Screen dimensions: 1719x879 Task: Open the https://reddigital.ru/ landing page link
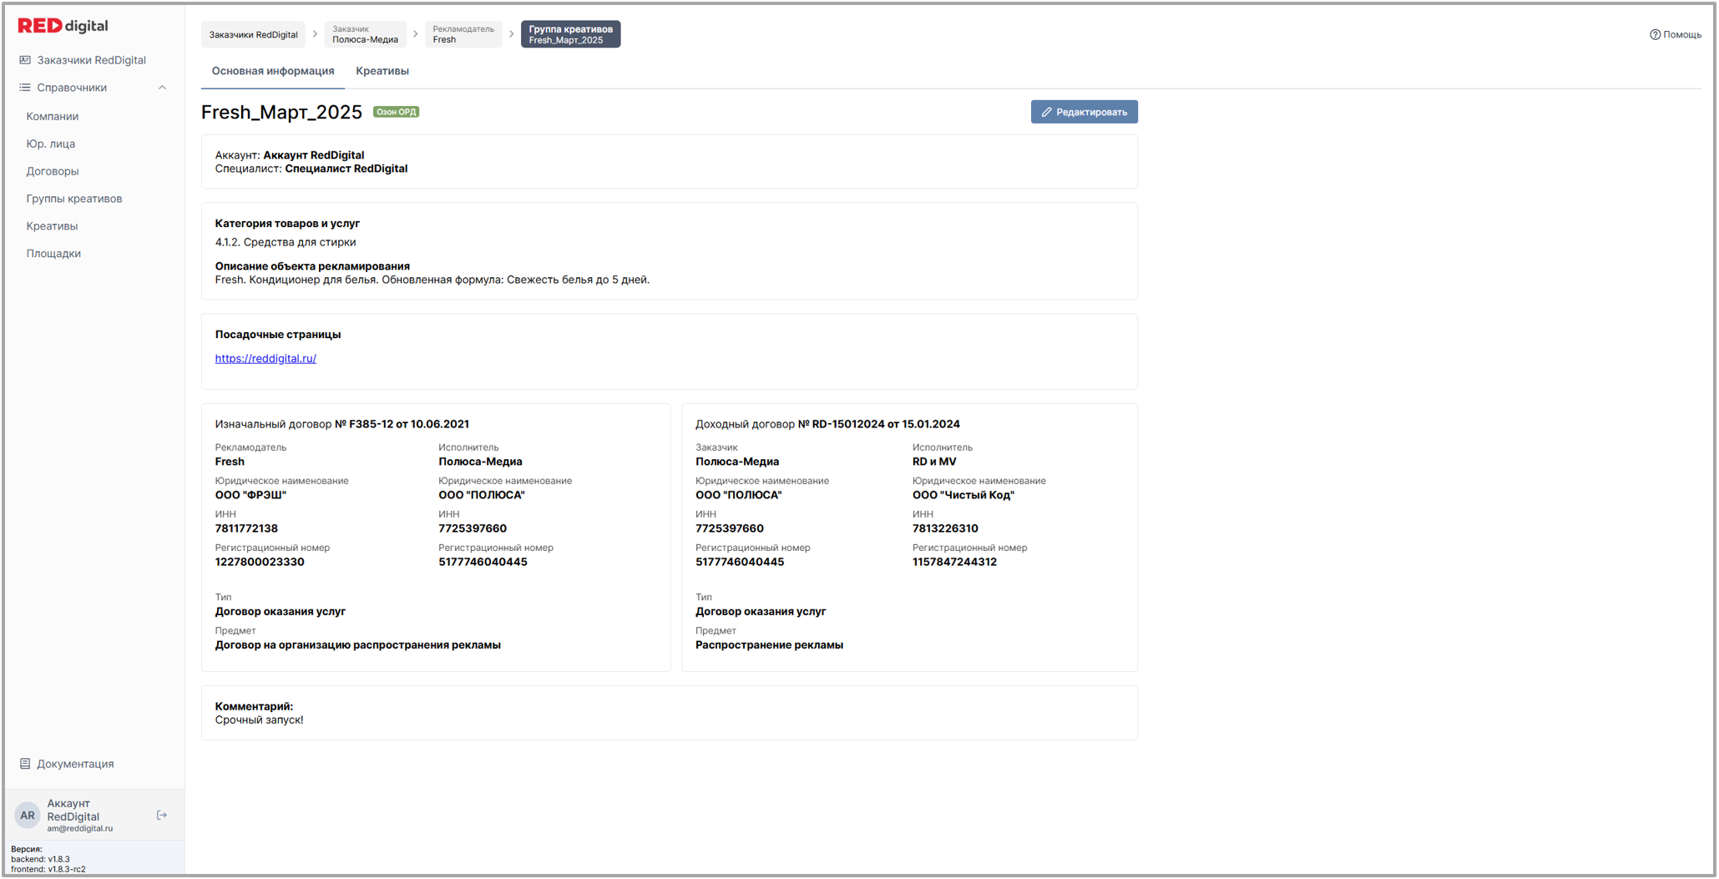coord(265,359)
